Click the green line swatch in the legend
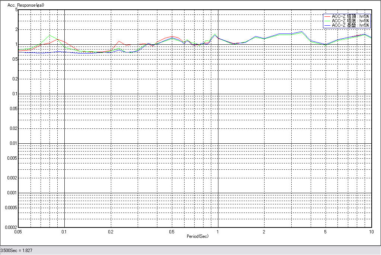381x255 pixels. click(327, 21)
